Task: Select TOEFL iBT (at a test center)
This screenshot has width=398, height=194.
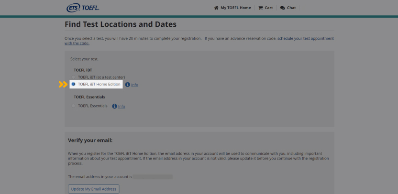Action: pyautogui.click(x=73, y=77)
